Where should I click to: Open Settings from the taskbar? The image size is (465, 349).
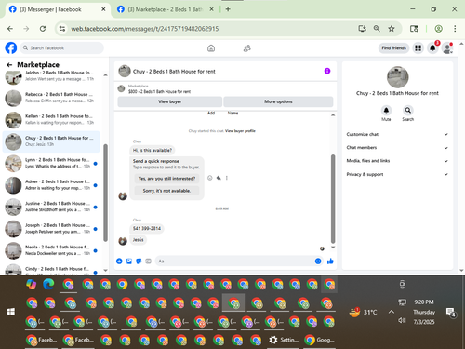[284, 340]
